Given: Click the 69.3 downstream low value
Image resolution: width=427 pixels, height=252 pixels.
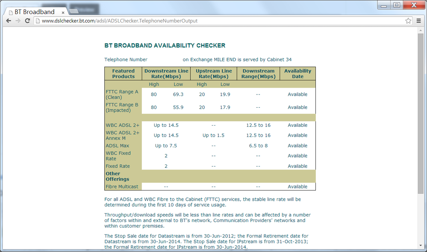Looking at the screenshot, I should point(178,94).
